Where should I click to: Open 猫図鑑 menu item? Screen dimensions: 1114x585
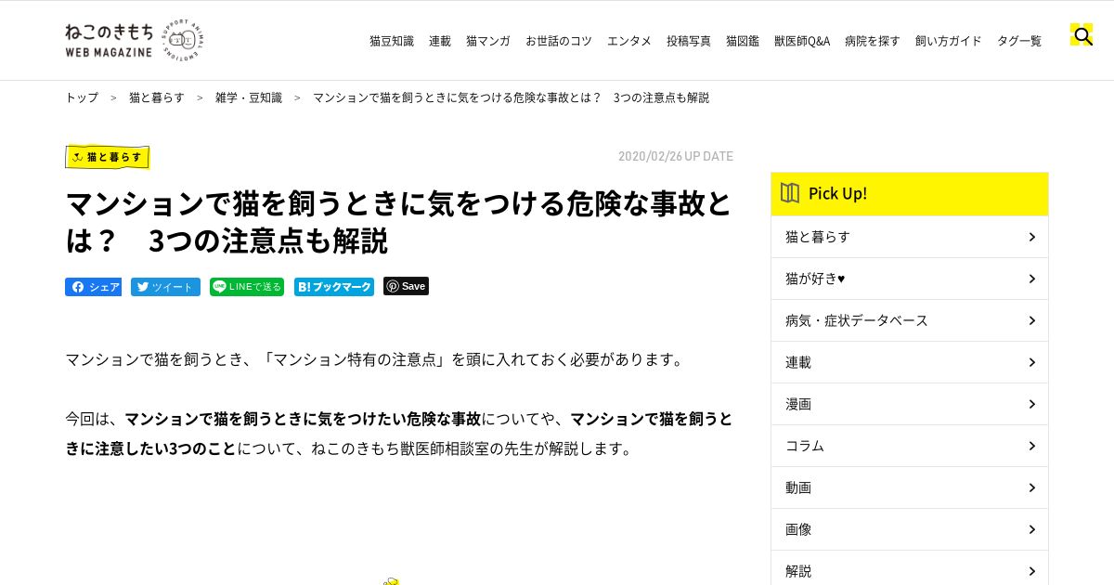(x=743, y=41)
